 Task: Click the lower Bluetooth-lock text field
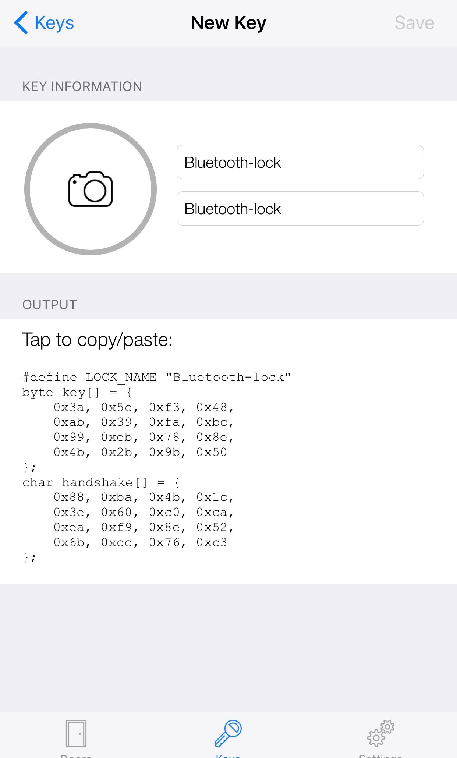(300, 209)
